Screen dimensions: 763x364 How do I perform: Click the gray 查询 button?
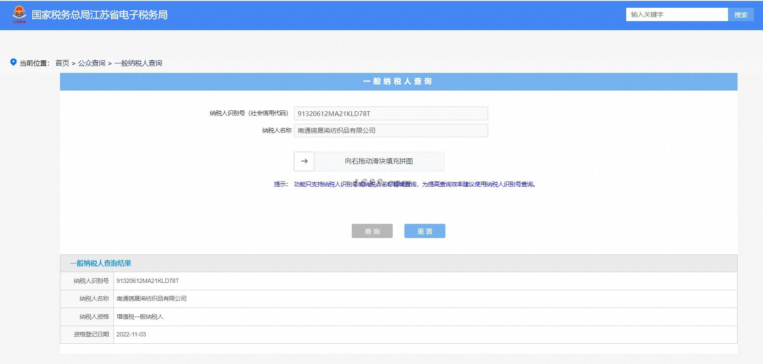(372, 231)
